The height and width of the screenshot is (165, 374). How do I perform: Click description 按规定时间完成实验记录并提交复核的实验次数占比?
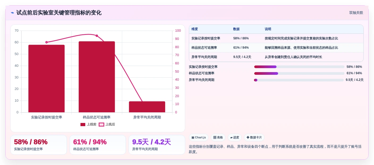(301, 38)
